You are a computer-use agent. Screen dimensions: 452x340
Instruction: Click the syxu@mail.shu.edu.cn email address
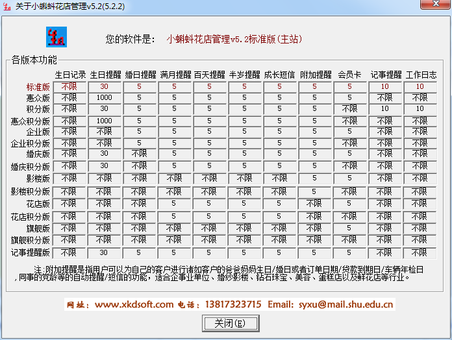point(345,304)
